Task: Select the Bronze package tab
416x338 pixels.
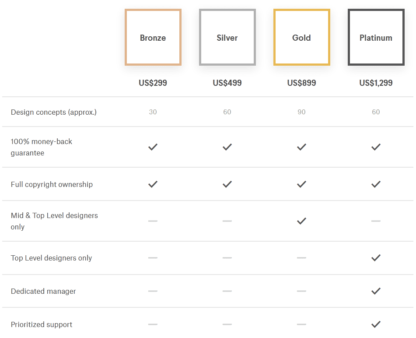Action: (153, 37)
